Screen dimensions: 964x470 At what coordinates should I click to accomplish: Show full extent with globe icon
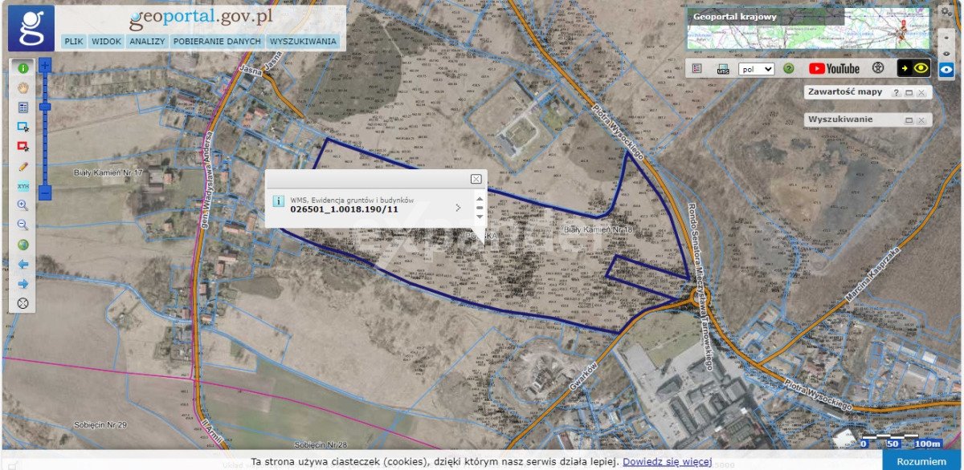click(22, 245)
